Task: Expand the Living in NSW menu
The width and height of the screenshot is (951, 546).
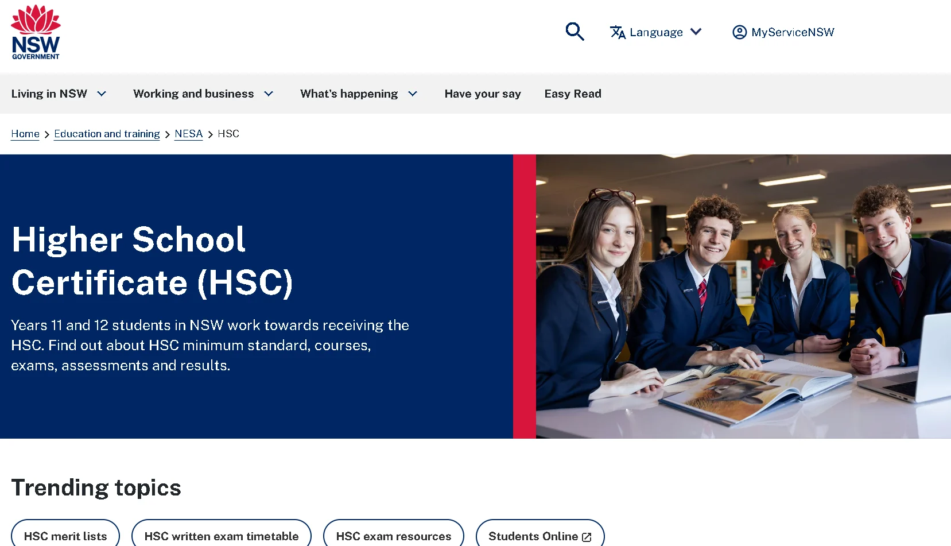Action: tap(59, 94)
